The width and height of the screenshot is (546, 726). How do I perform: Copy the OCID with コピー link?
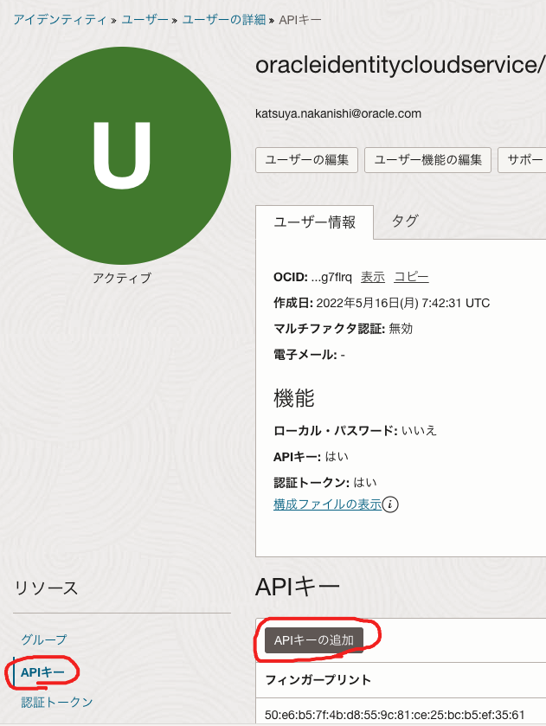[x=411, y=277]
